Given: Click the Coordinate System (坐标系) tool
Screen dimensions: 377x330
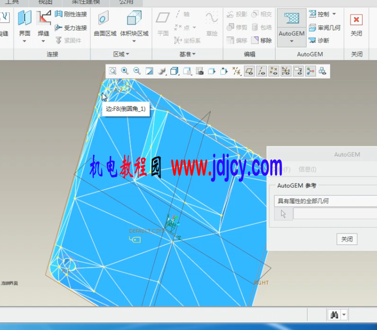Looking at the screenshot, I should (187, 40).
